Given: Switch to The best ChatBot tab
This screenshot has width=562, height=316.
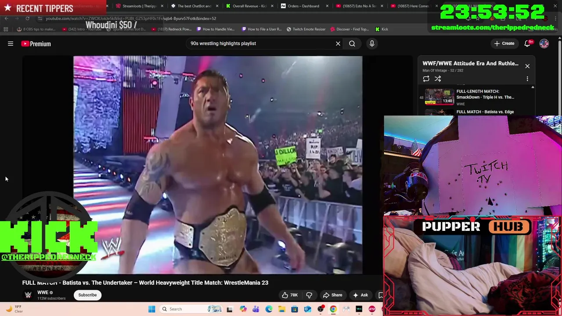Looking at the screenshot, I should 194,6.
